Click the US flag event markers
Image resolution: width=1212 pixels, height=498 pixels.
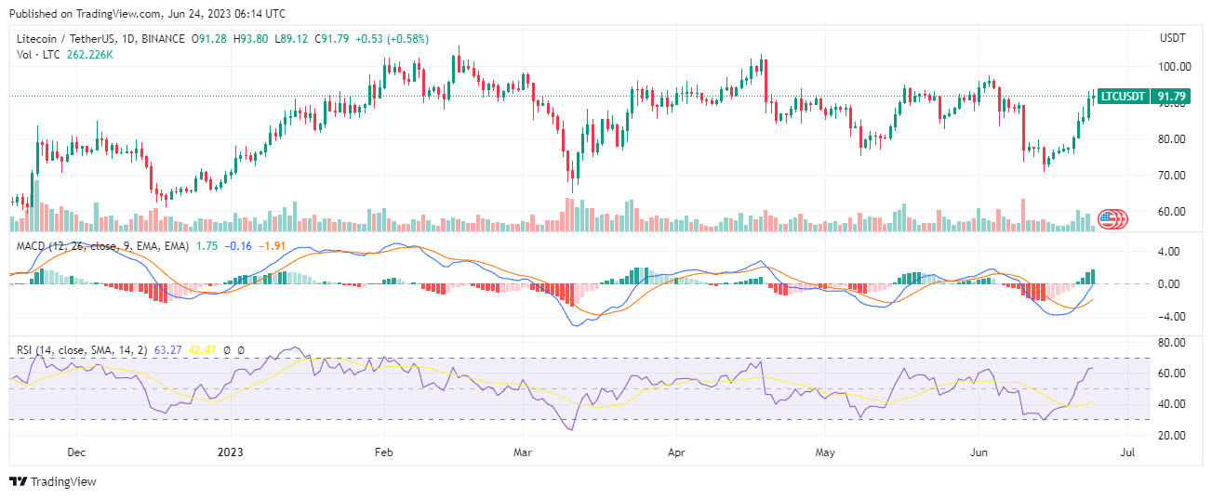tap(1112, 219)
